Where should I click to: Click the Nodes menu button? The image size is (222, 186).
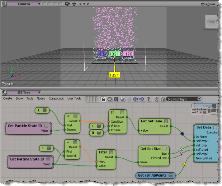pyautogui.click(x=41, y=99)
